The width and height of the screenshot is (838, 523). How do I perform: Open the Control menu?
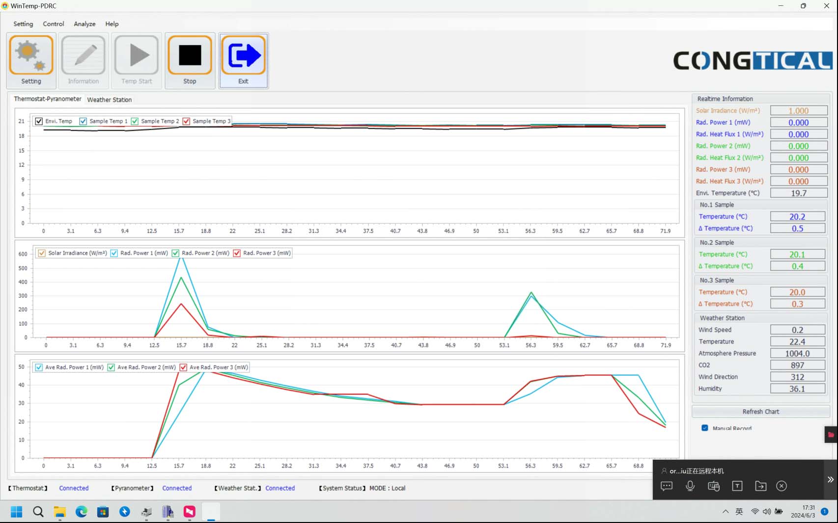53,24
